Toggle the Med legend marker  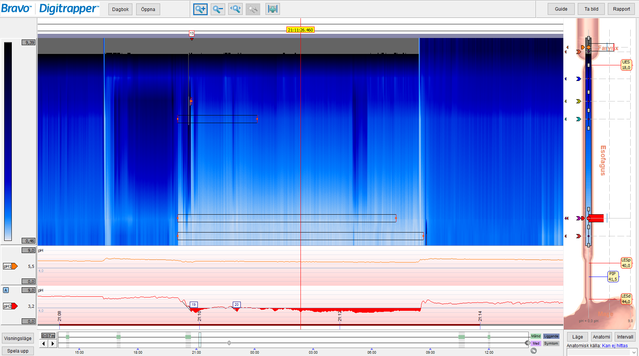536,343
